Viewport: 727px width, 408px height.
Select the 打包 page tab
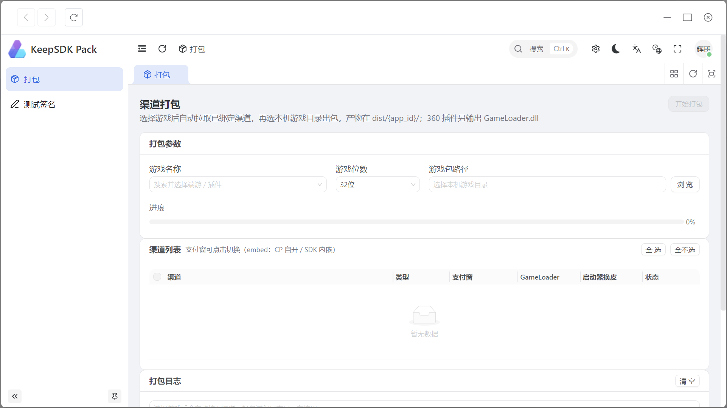pos(161,74)
